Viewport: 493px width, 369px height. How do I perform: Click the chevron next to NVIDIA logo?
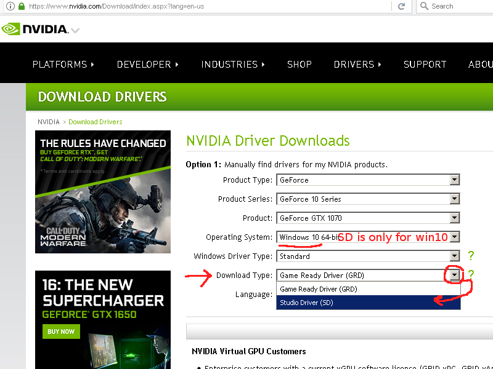pyautogui.click(x=75, y=30)
